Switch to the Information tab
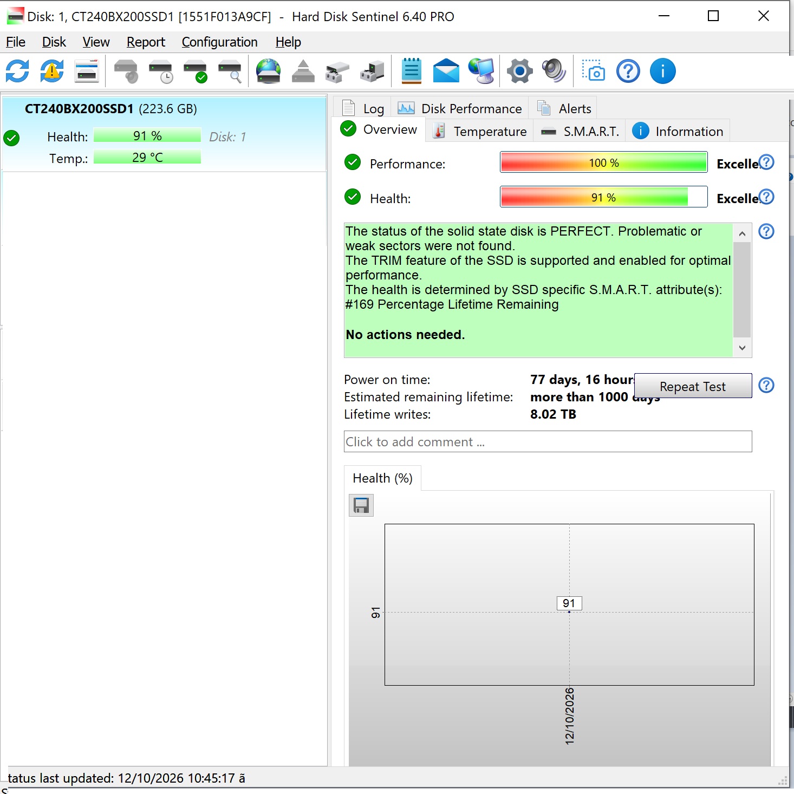Image resolution: width=794 pixels, height=794 pixels. (678, 131)
